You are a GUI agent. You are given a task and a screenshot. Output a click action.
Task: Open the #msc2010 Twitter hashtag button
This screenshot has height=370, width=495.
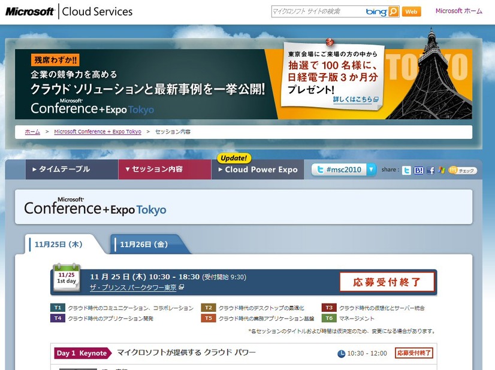pyautogui.click(x=339, y=169)
